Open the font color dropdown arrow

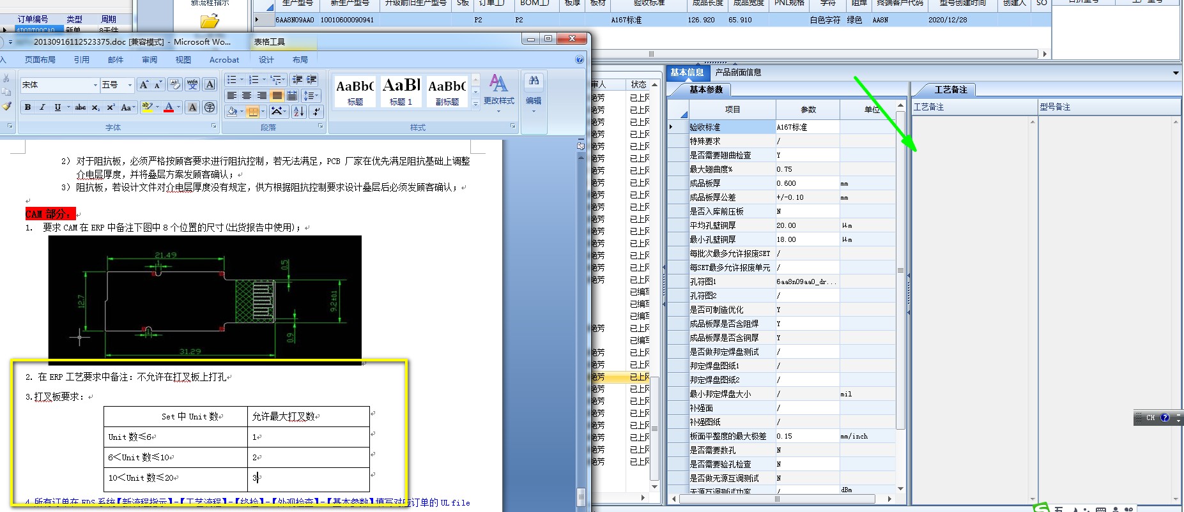click(179, 107)
